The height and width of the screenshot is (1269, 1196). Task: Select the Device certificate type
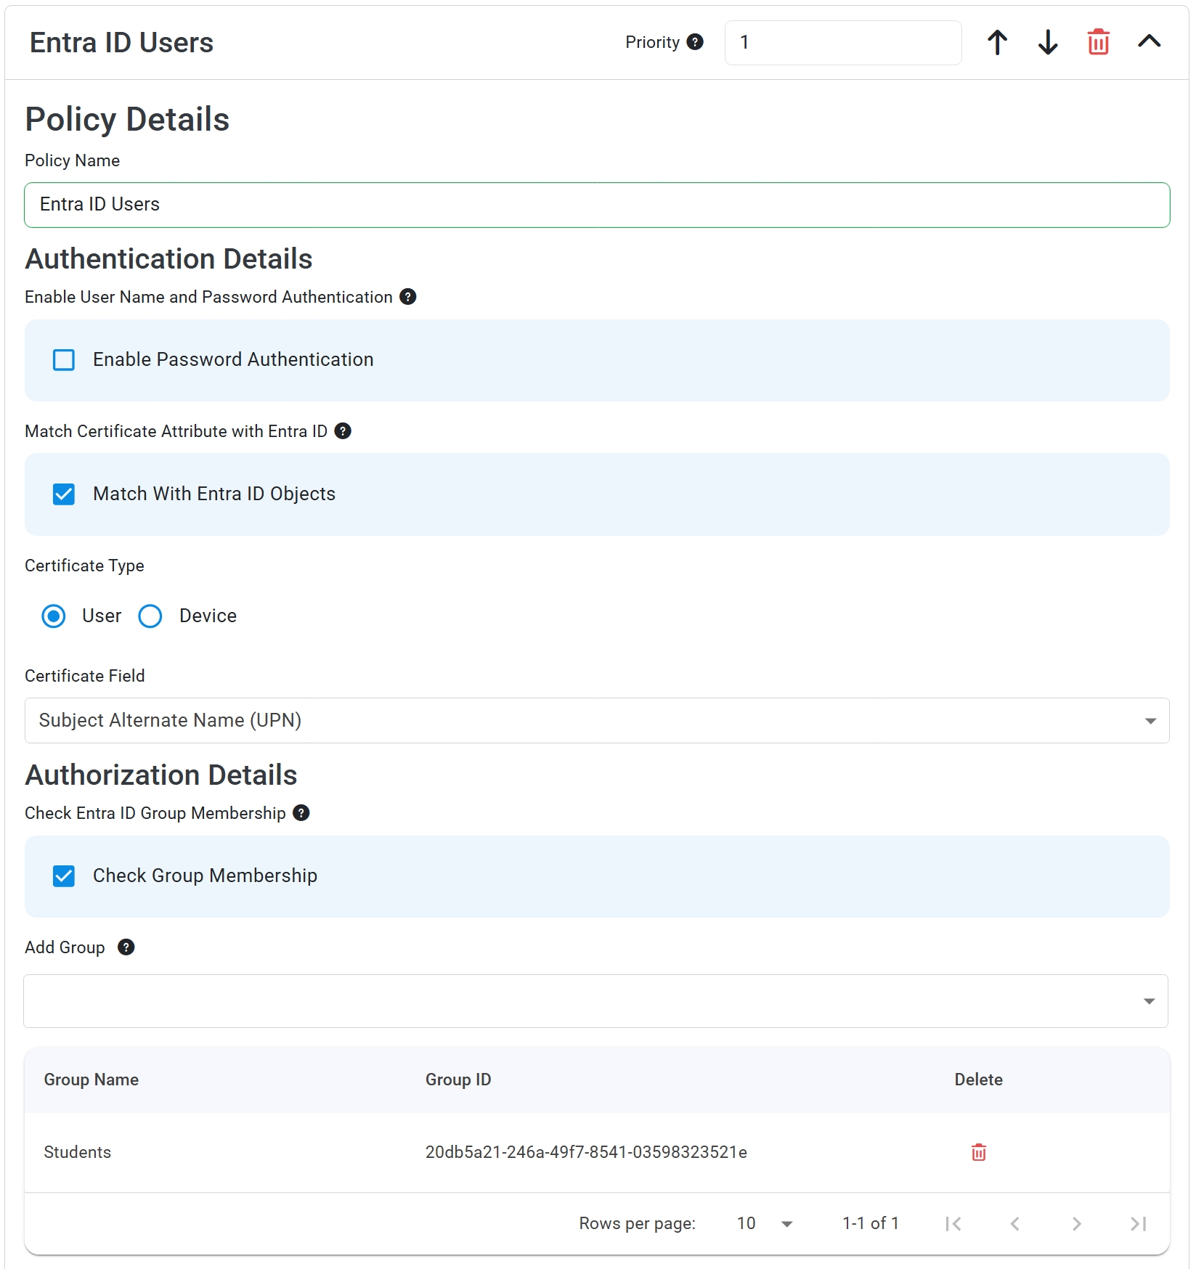click(x=150, y=616)
